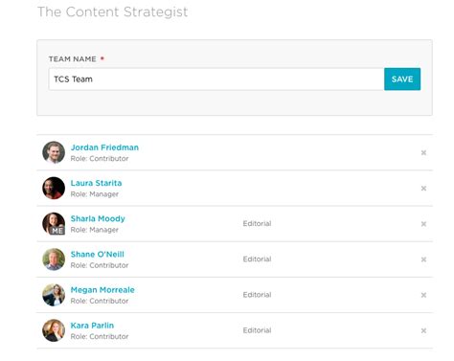Click Sharla Moody's avatar with ME badge
Viewport: 454px width, 361px height.
(x=54, y=224)
